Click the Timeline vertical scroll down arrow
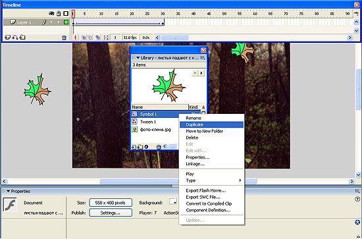This screenshot has width=362, height=239. [x=356, y=30]
